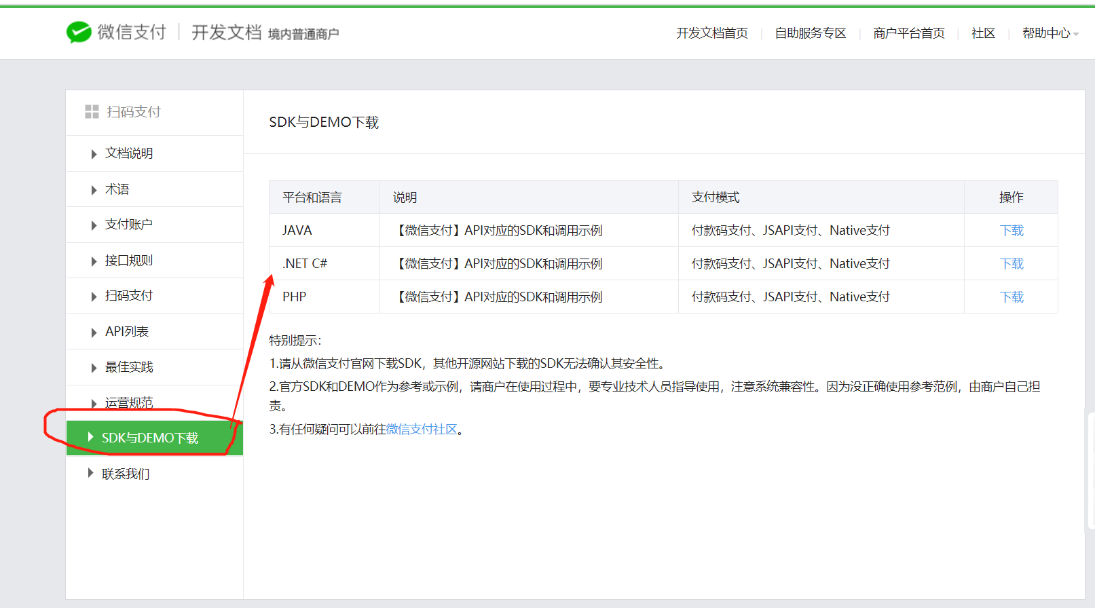This screenshot has width=1095, height=608.
Task: Click the grid icon beside 扫码支付 header
Action: (92, 112)
